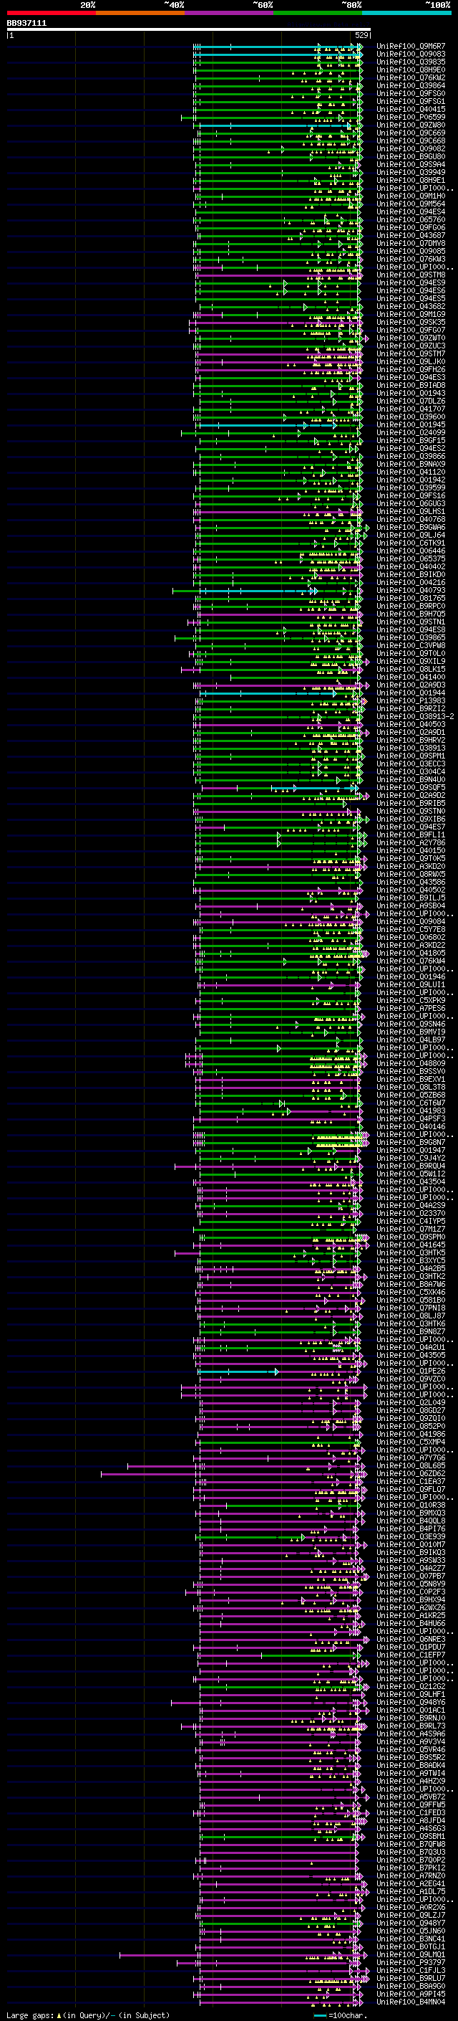Select the UniRef100_C6T6W7 label
Screen dimensions: 458x2021
pyautogui.click(x=410, y=1103)
